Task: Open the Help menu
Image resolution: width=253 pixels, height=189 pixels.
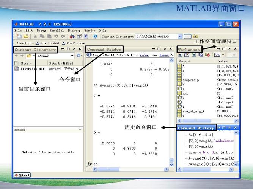Action: (x=103, y=31)
